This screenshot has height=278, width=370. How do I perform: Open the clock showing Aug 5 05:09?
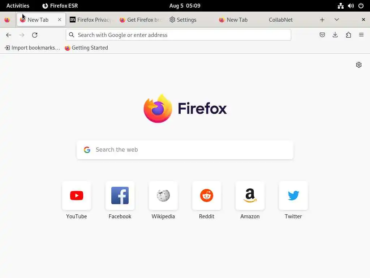click(185, 6)
